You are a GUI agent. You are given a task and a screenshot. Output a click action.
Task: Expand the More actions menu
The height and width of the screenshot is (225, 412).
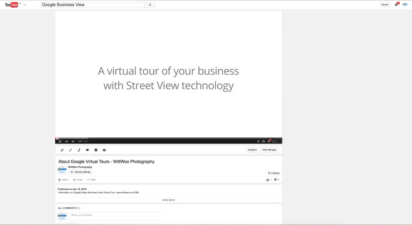pyautogui.click(x=91, y=180)
